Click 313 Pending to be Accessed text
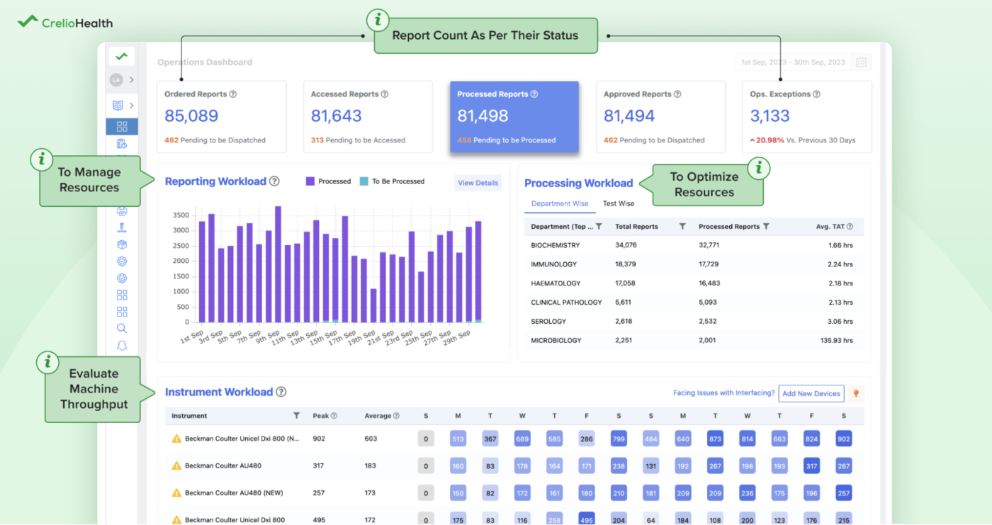 [358, 140]
